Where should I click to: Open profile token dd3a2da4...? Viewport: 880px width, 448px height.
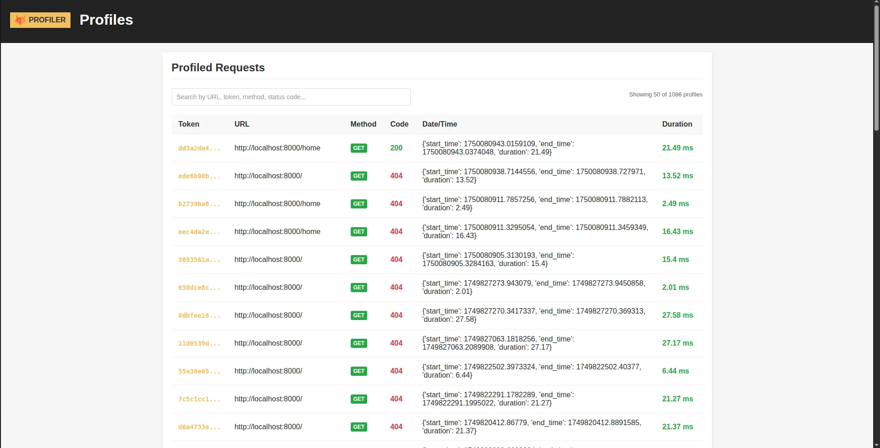click(x=199, y=148)
